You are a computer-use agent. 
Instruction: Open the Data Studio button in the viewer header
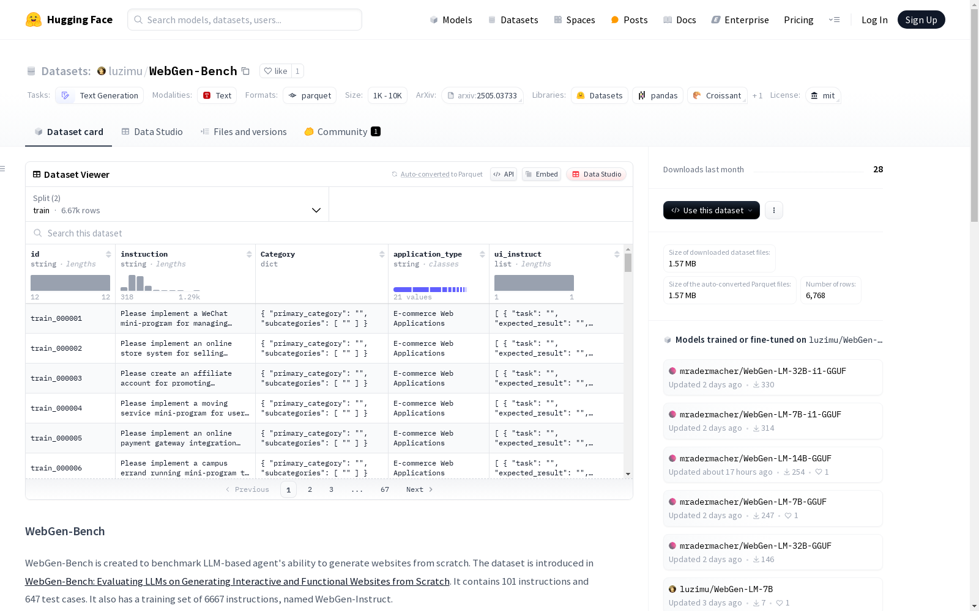point(596,174)
